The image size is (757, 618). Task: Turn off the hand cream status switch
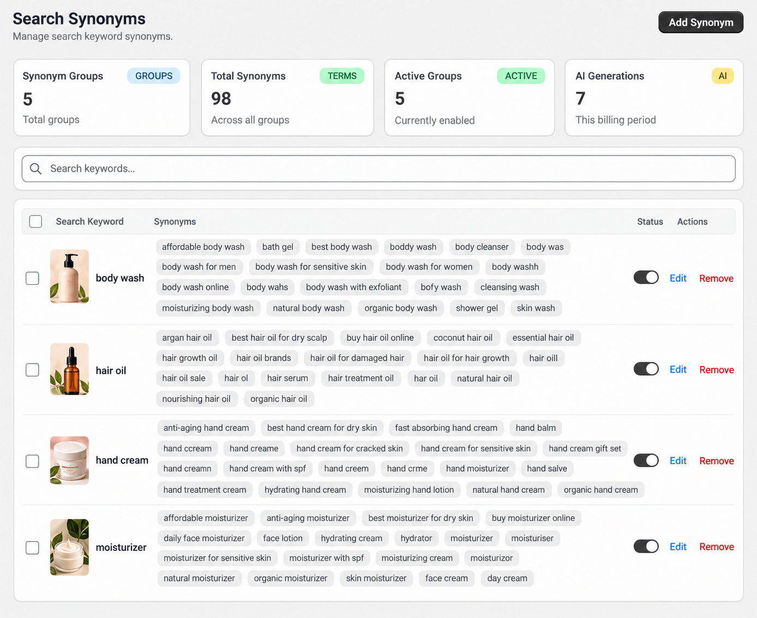pyautogui.click(x=646, y=460)
